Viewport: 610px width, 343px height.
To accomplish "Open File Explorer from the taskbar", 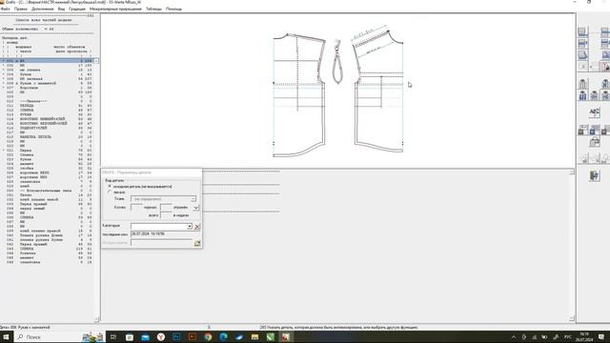I will click(254, 336).
